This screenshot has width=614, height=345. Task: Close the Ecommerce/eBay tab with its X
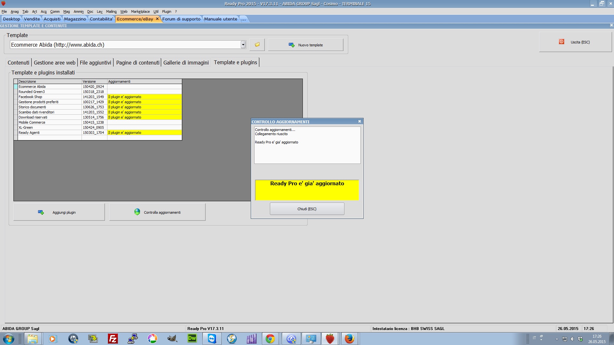[x=157, y=19]
